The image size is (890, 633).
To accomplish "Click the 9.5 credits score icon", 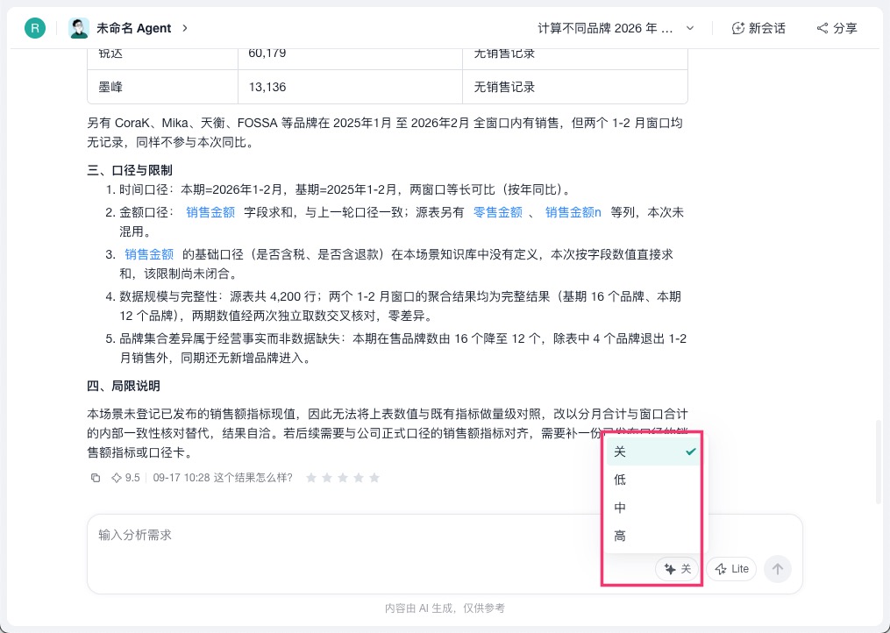I will point(126,478).
